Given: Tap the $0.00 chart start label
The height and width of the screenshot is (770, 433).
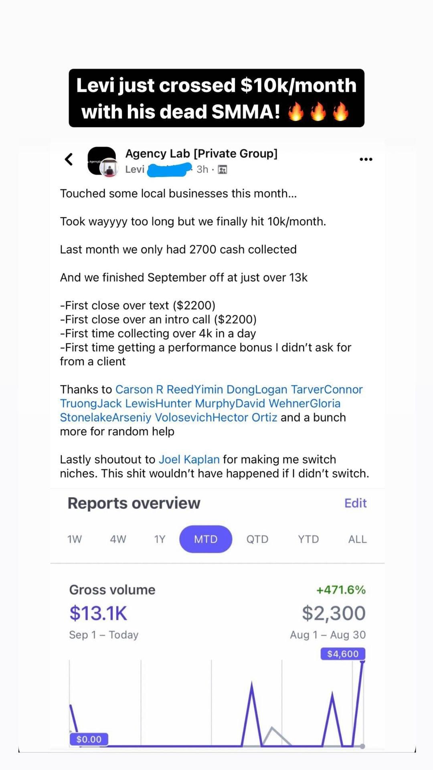Looking at the screenshot, I should pos(89,739).
